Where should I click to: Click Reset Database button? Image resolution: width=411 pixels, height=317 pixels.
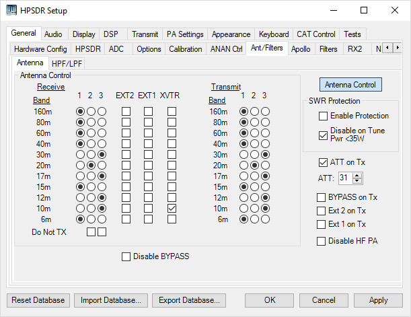click(x=38, y=300)
